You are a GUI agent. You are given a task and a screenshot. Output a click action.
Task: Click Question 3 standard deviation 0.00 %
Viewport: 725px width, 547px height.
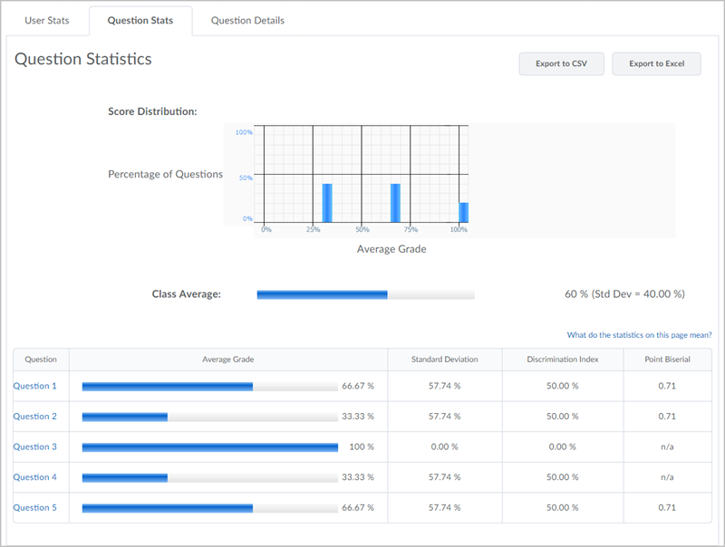444,446
